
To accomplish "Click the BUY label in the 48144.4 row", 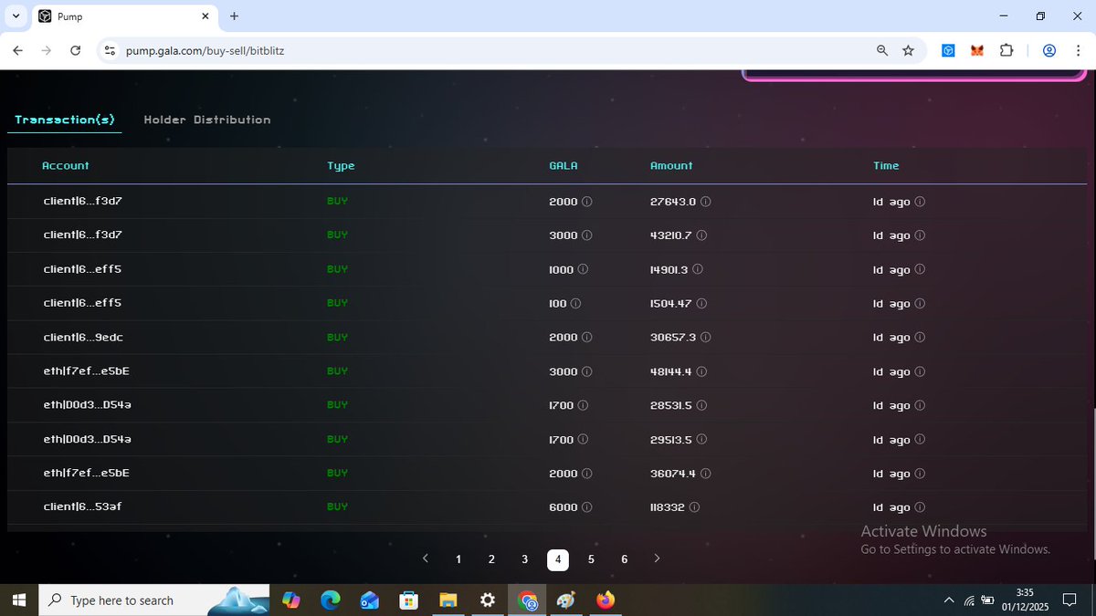I will click(337, 371).
